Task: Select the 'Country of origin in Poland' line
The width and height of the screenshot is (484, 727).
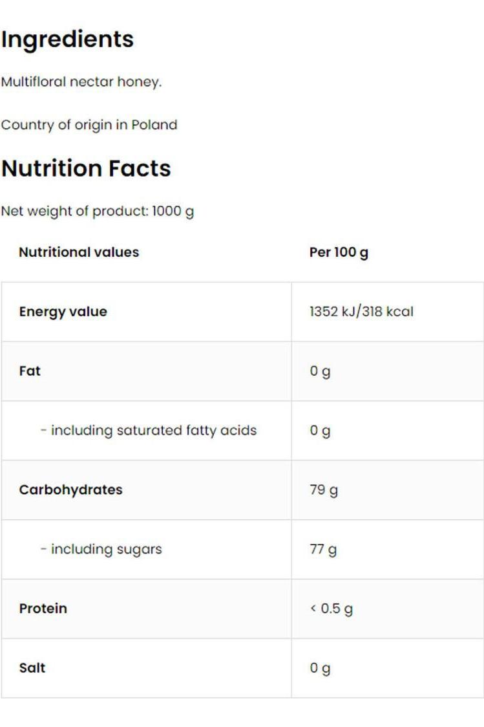Action: click(89, 125)
